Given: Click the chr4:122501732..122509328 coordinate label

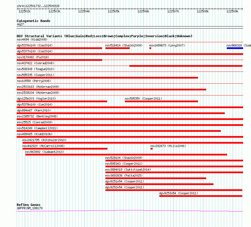Looking at the screenshot, I should coord(38,6).
